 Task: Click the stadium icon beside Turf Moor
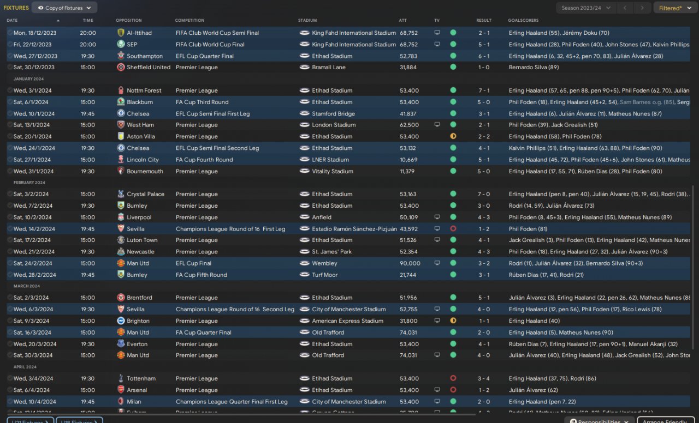(304, 275)
